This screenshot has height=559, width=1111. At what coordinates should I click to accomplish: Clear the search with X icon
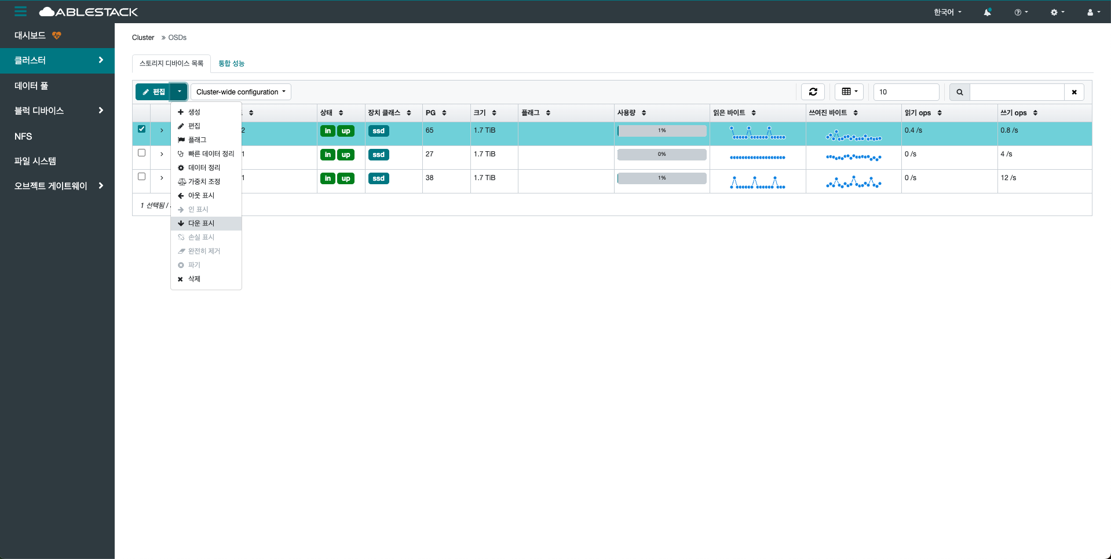(1074, 92)
